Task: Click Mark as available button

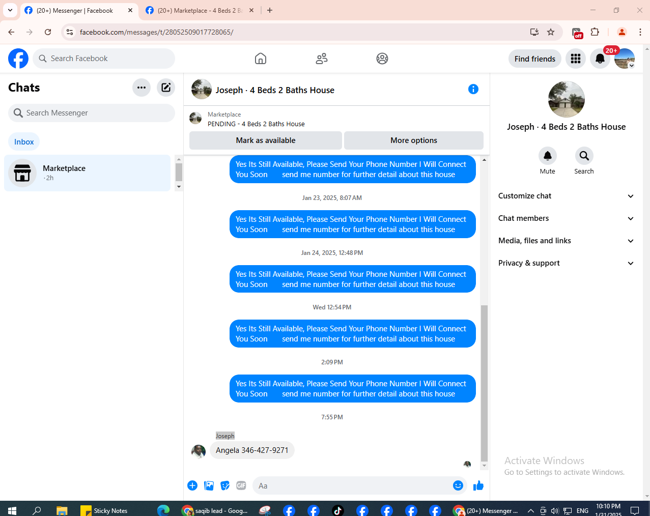Action: coord(266,140)
